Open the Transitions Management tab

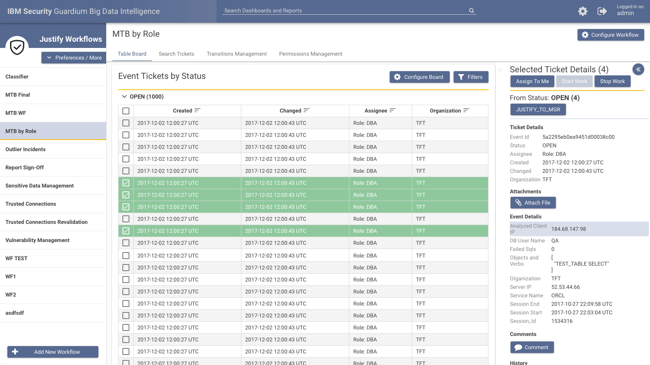pyautogui.click(x=237, y=54)
